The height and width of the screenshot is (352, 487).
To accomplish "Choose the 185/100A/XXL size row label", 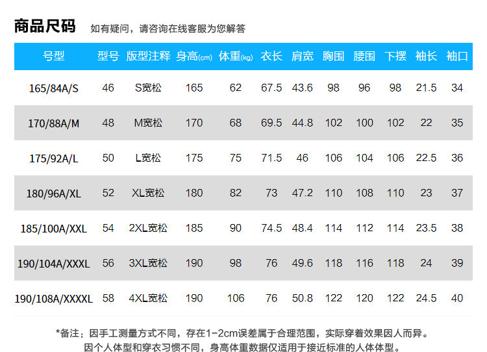I will tap(54, 229).
